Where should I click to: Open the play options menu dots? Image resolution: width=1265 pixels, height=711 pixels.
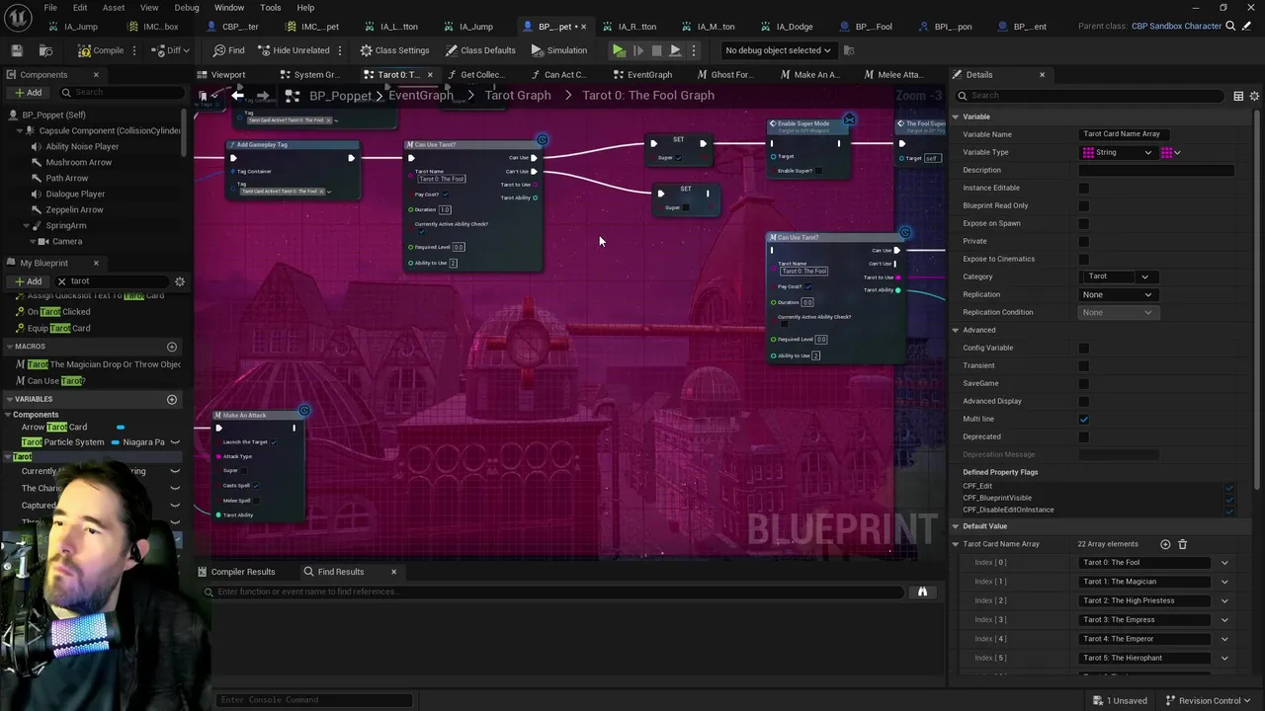693,50
